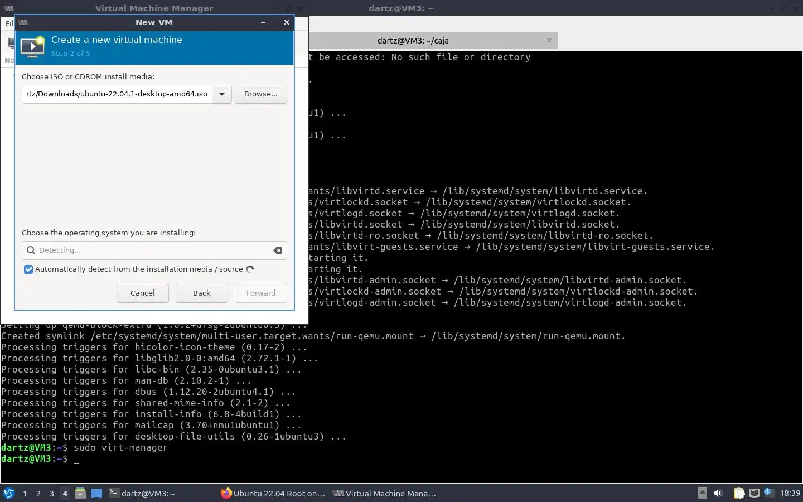The width and height of the screenshot is (803, 502).
Task: Click 'Create a new virtual machine' heading
Action: [x=117, y=40]
